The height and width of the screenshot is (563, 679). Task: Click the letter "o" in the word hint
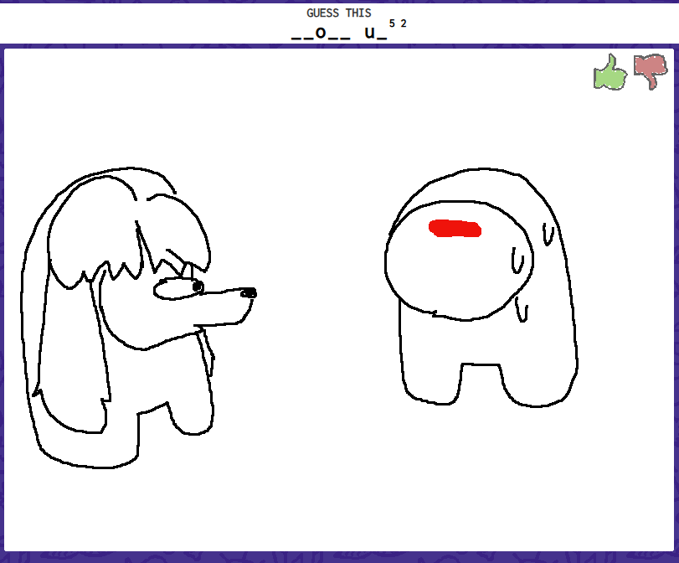(321, 33)
